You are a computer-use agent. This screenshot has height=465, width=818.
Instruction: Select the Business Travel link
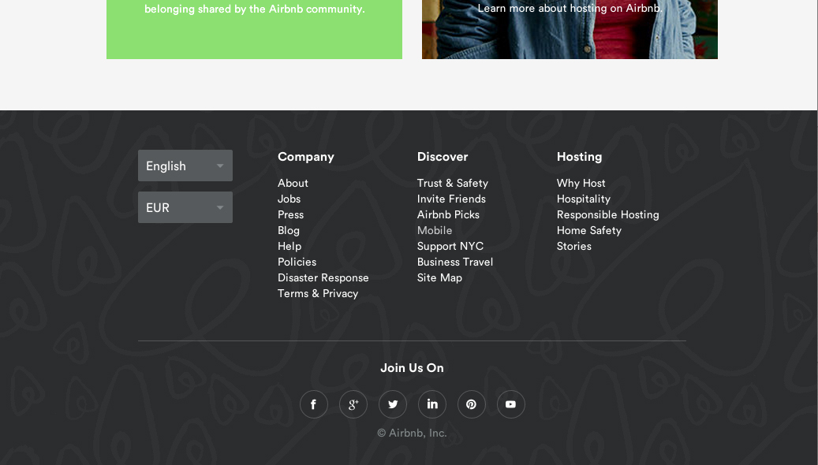pos(455,262)
